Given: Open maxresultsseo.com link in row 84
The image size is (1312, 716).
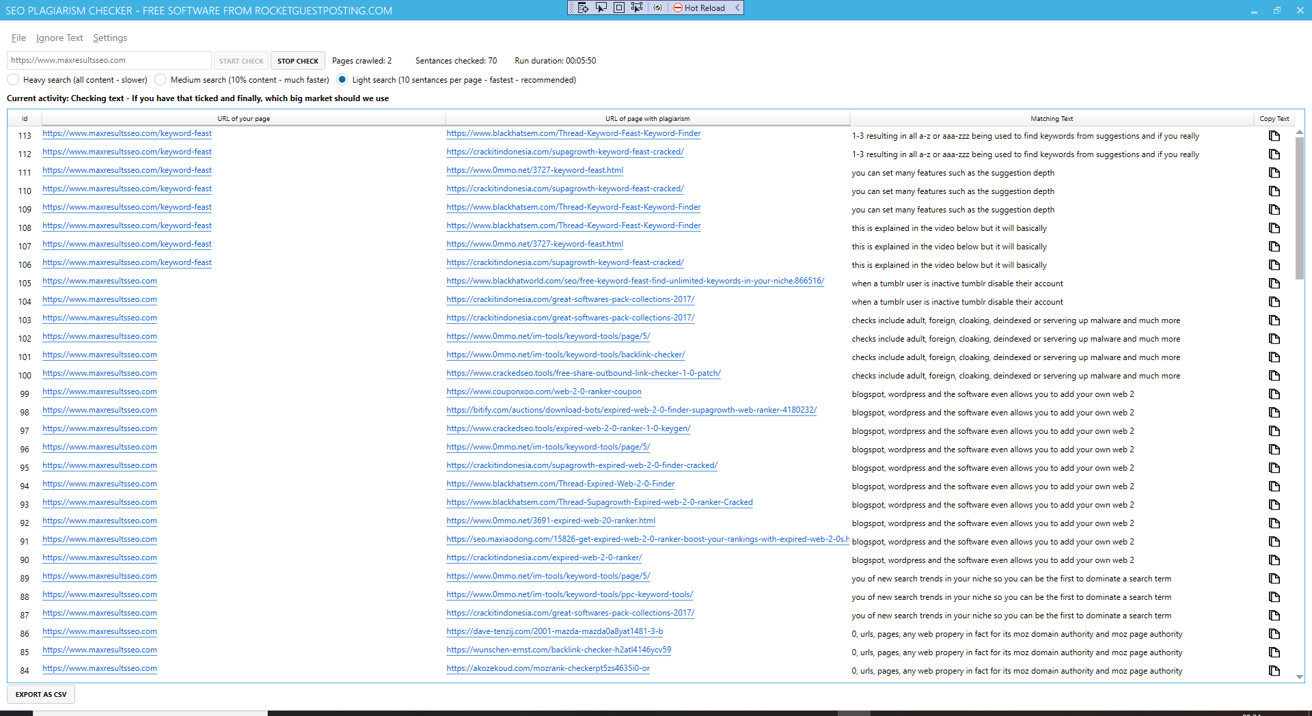Looking at the screenshot, I should coord(100,669).
